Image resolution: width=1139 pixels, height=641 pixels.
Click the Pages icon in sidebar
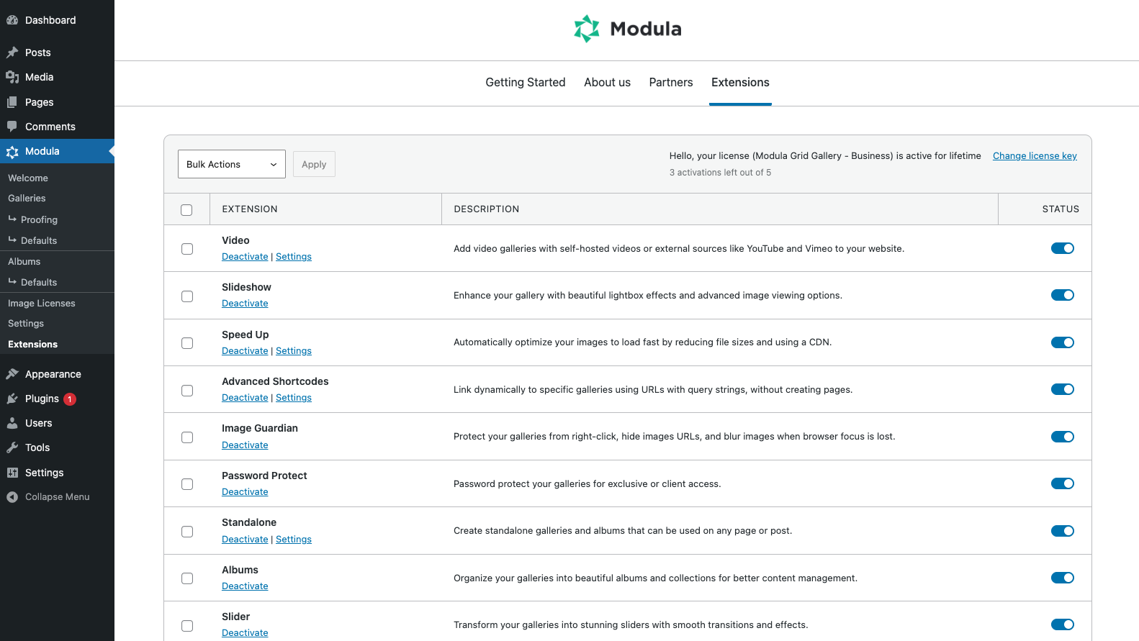[12, 102]
